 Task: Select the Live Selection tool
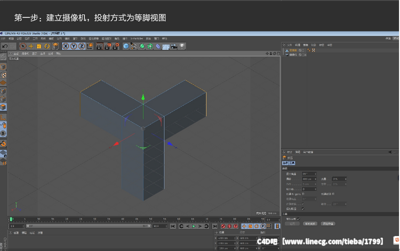[23, 46]
